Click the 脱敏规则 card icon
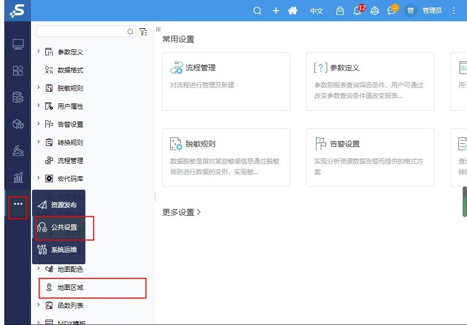The height and width of the screenshot is (325, 467). click(176, 144)
